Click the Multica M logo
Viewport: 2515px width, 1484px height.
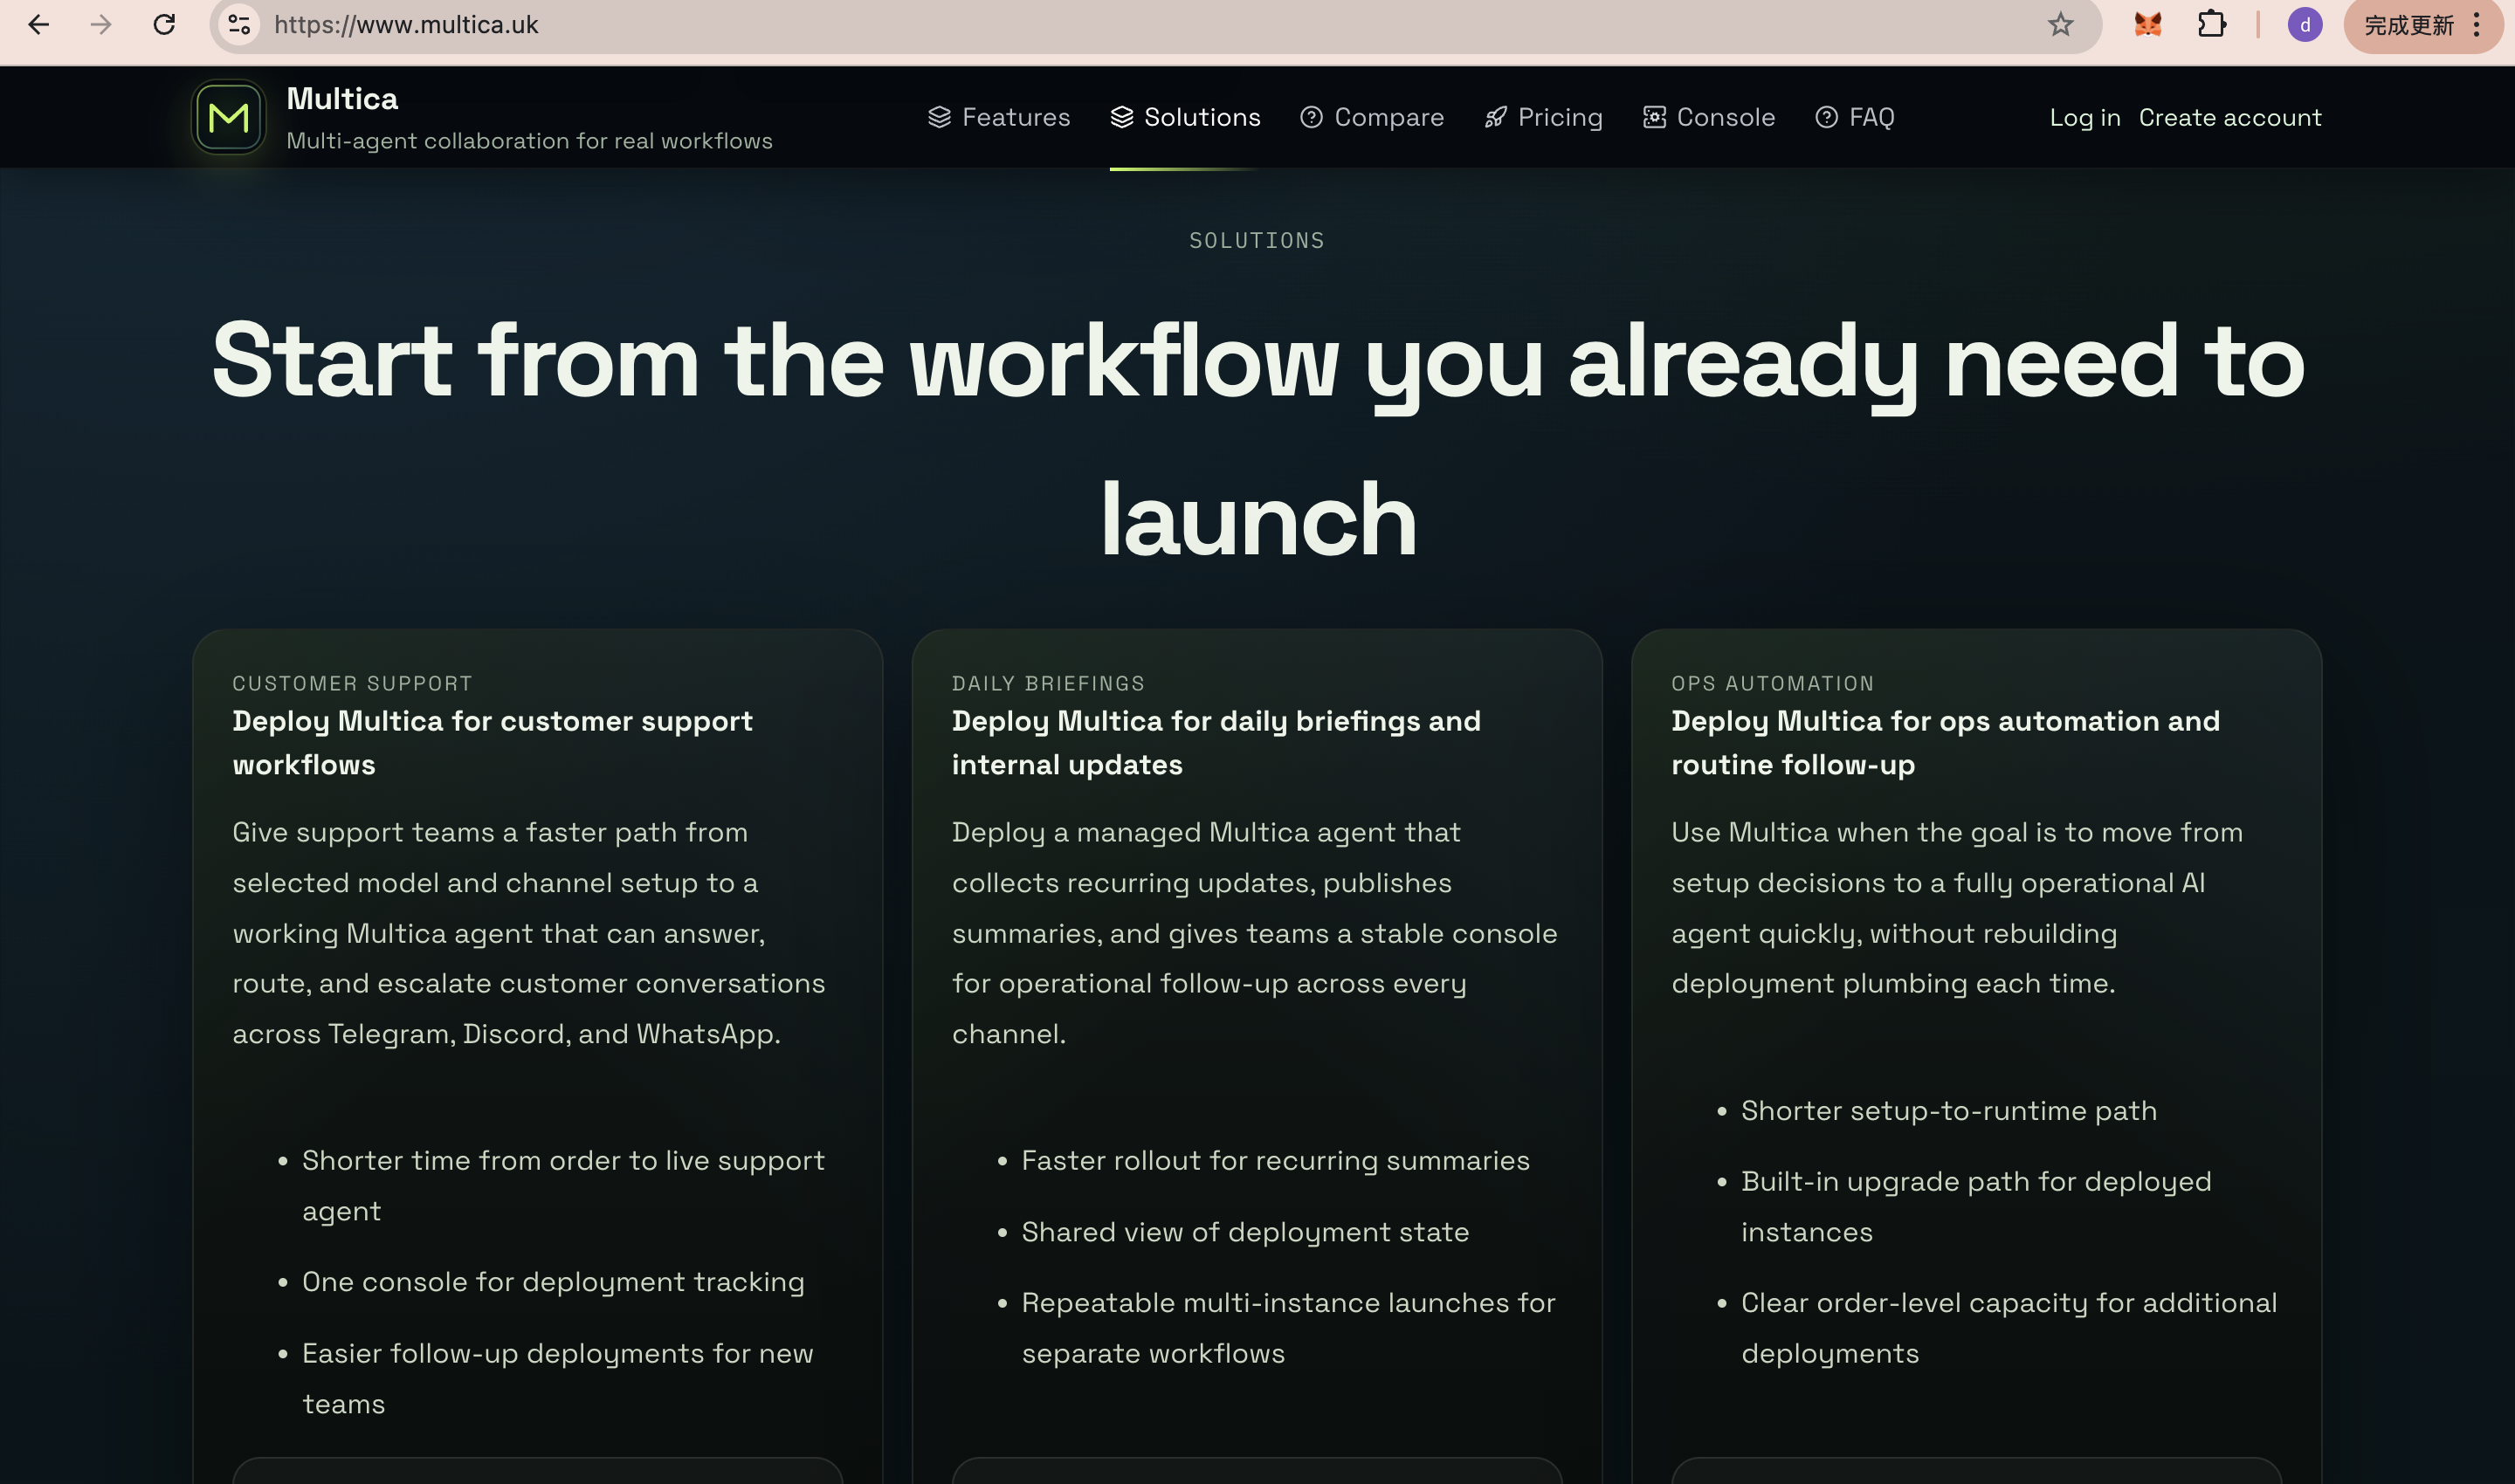click(x=228, y=117)
